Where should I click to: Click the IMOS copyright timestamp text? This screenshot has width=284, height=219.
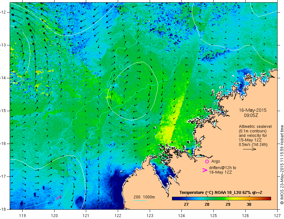click(x=282, y=165)
